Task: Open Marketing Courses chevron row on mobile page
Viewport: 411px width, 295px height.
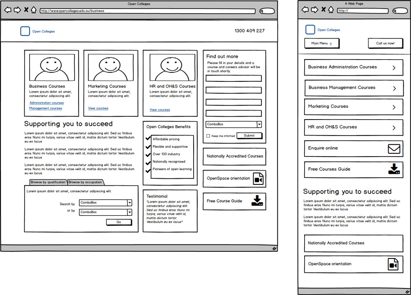Action: pos(353,107)
